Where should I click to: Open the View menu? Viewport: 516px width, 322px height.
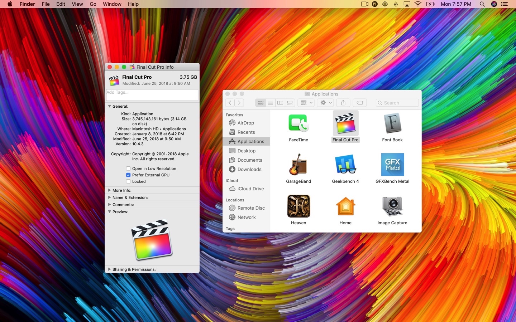77,4
